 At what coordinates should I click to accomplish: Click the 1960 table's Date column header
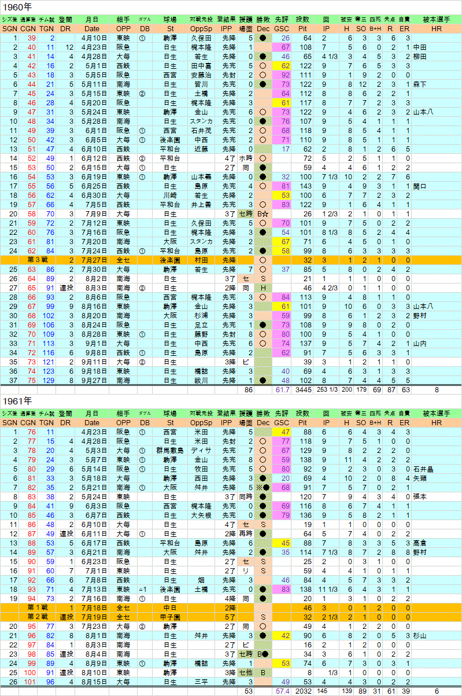click(91, 28)
